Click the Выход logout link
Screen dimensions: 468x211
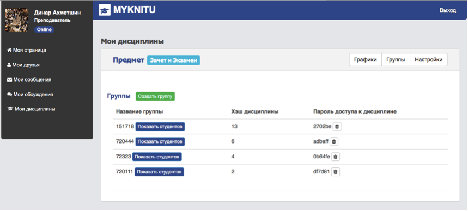(448, 10)
